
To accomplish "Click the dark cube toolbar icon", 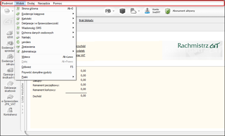I will coord(122,11).
